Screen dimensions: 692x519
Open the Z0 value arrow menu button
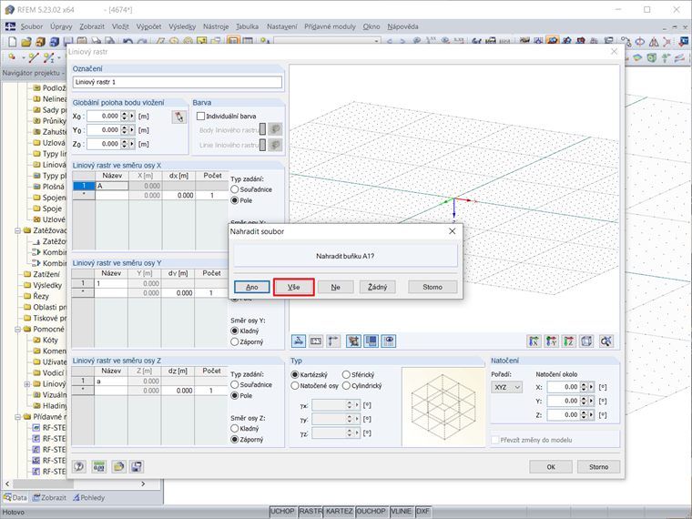[131, 144]
